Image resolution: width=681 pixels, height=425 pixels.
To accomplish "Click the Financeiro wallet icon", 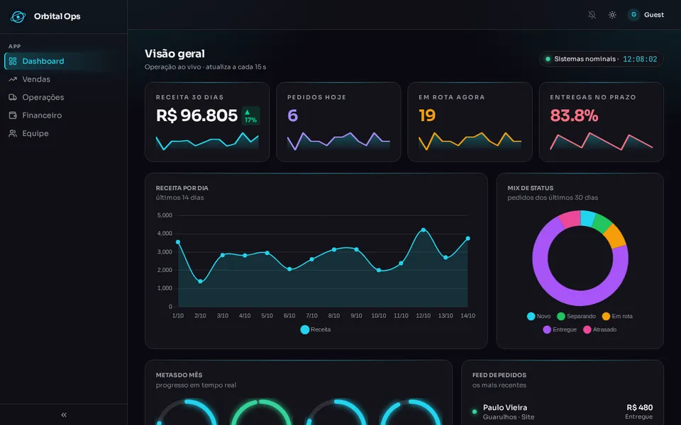I will click(x=13, y=115).
